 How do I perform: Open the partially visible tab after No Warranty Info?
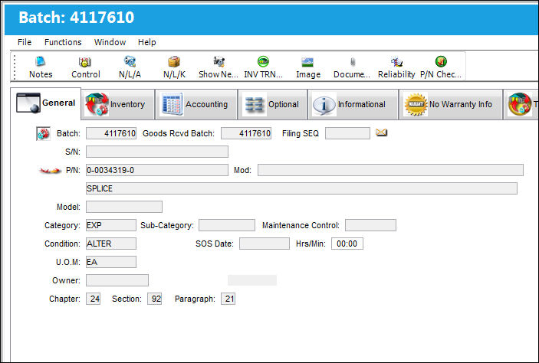click(x=521, y=104)
